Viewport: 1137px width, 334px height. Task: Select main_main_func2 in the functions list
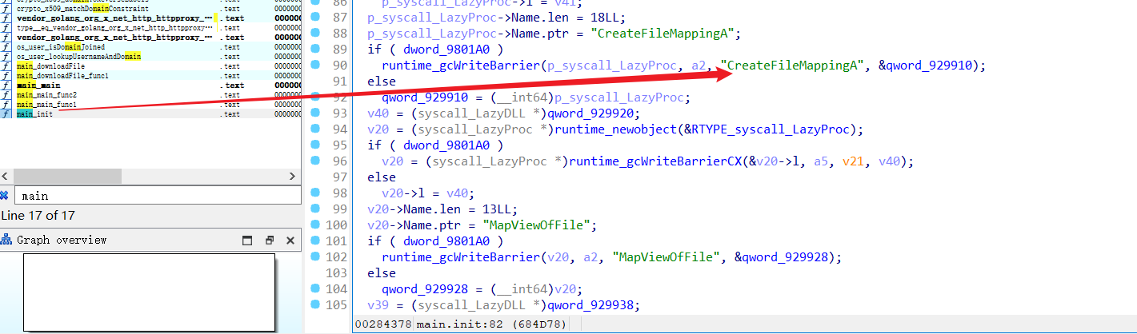pyautogui.click(x=46, y=95)
